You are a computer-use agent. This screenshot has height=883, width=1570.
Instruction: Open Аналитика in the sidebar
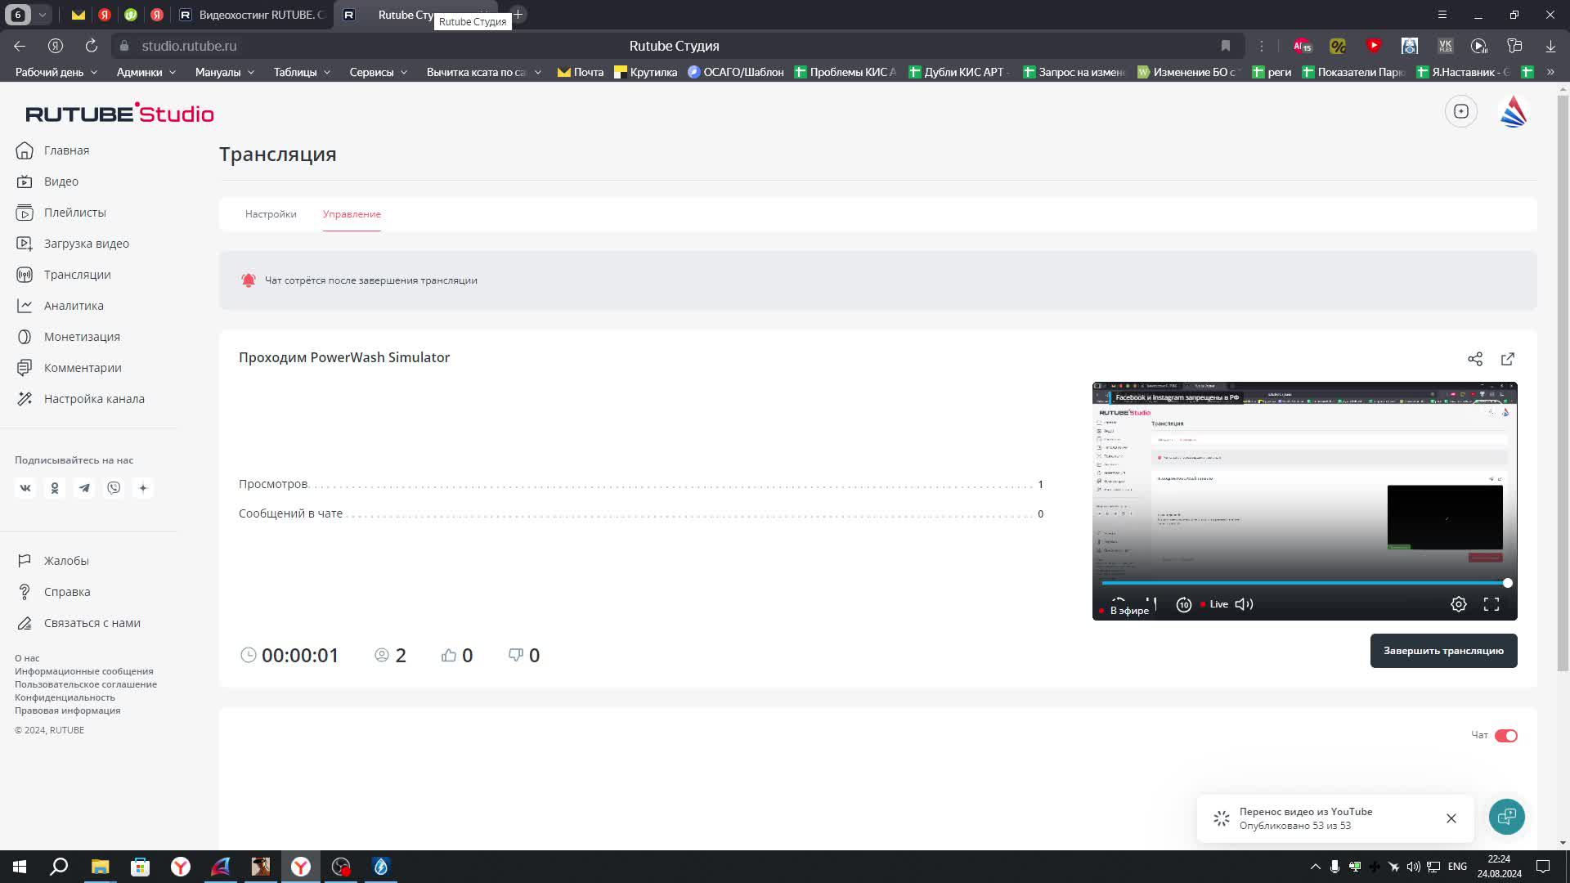74,306
